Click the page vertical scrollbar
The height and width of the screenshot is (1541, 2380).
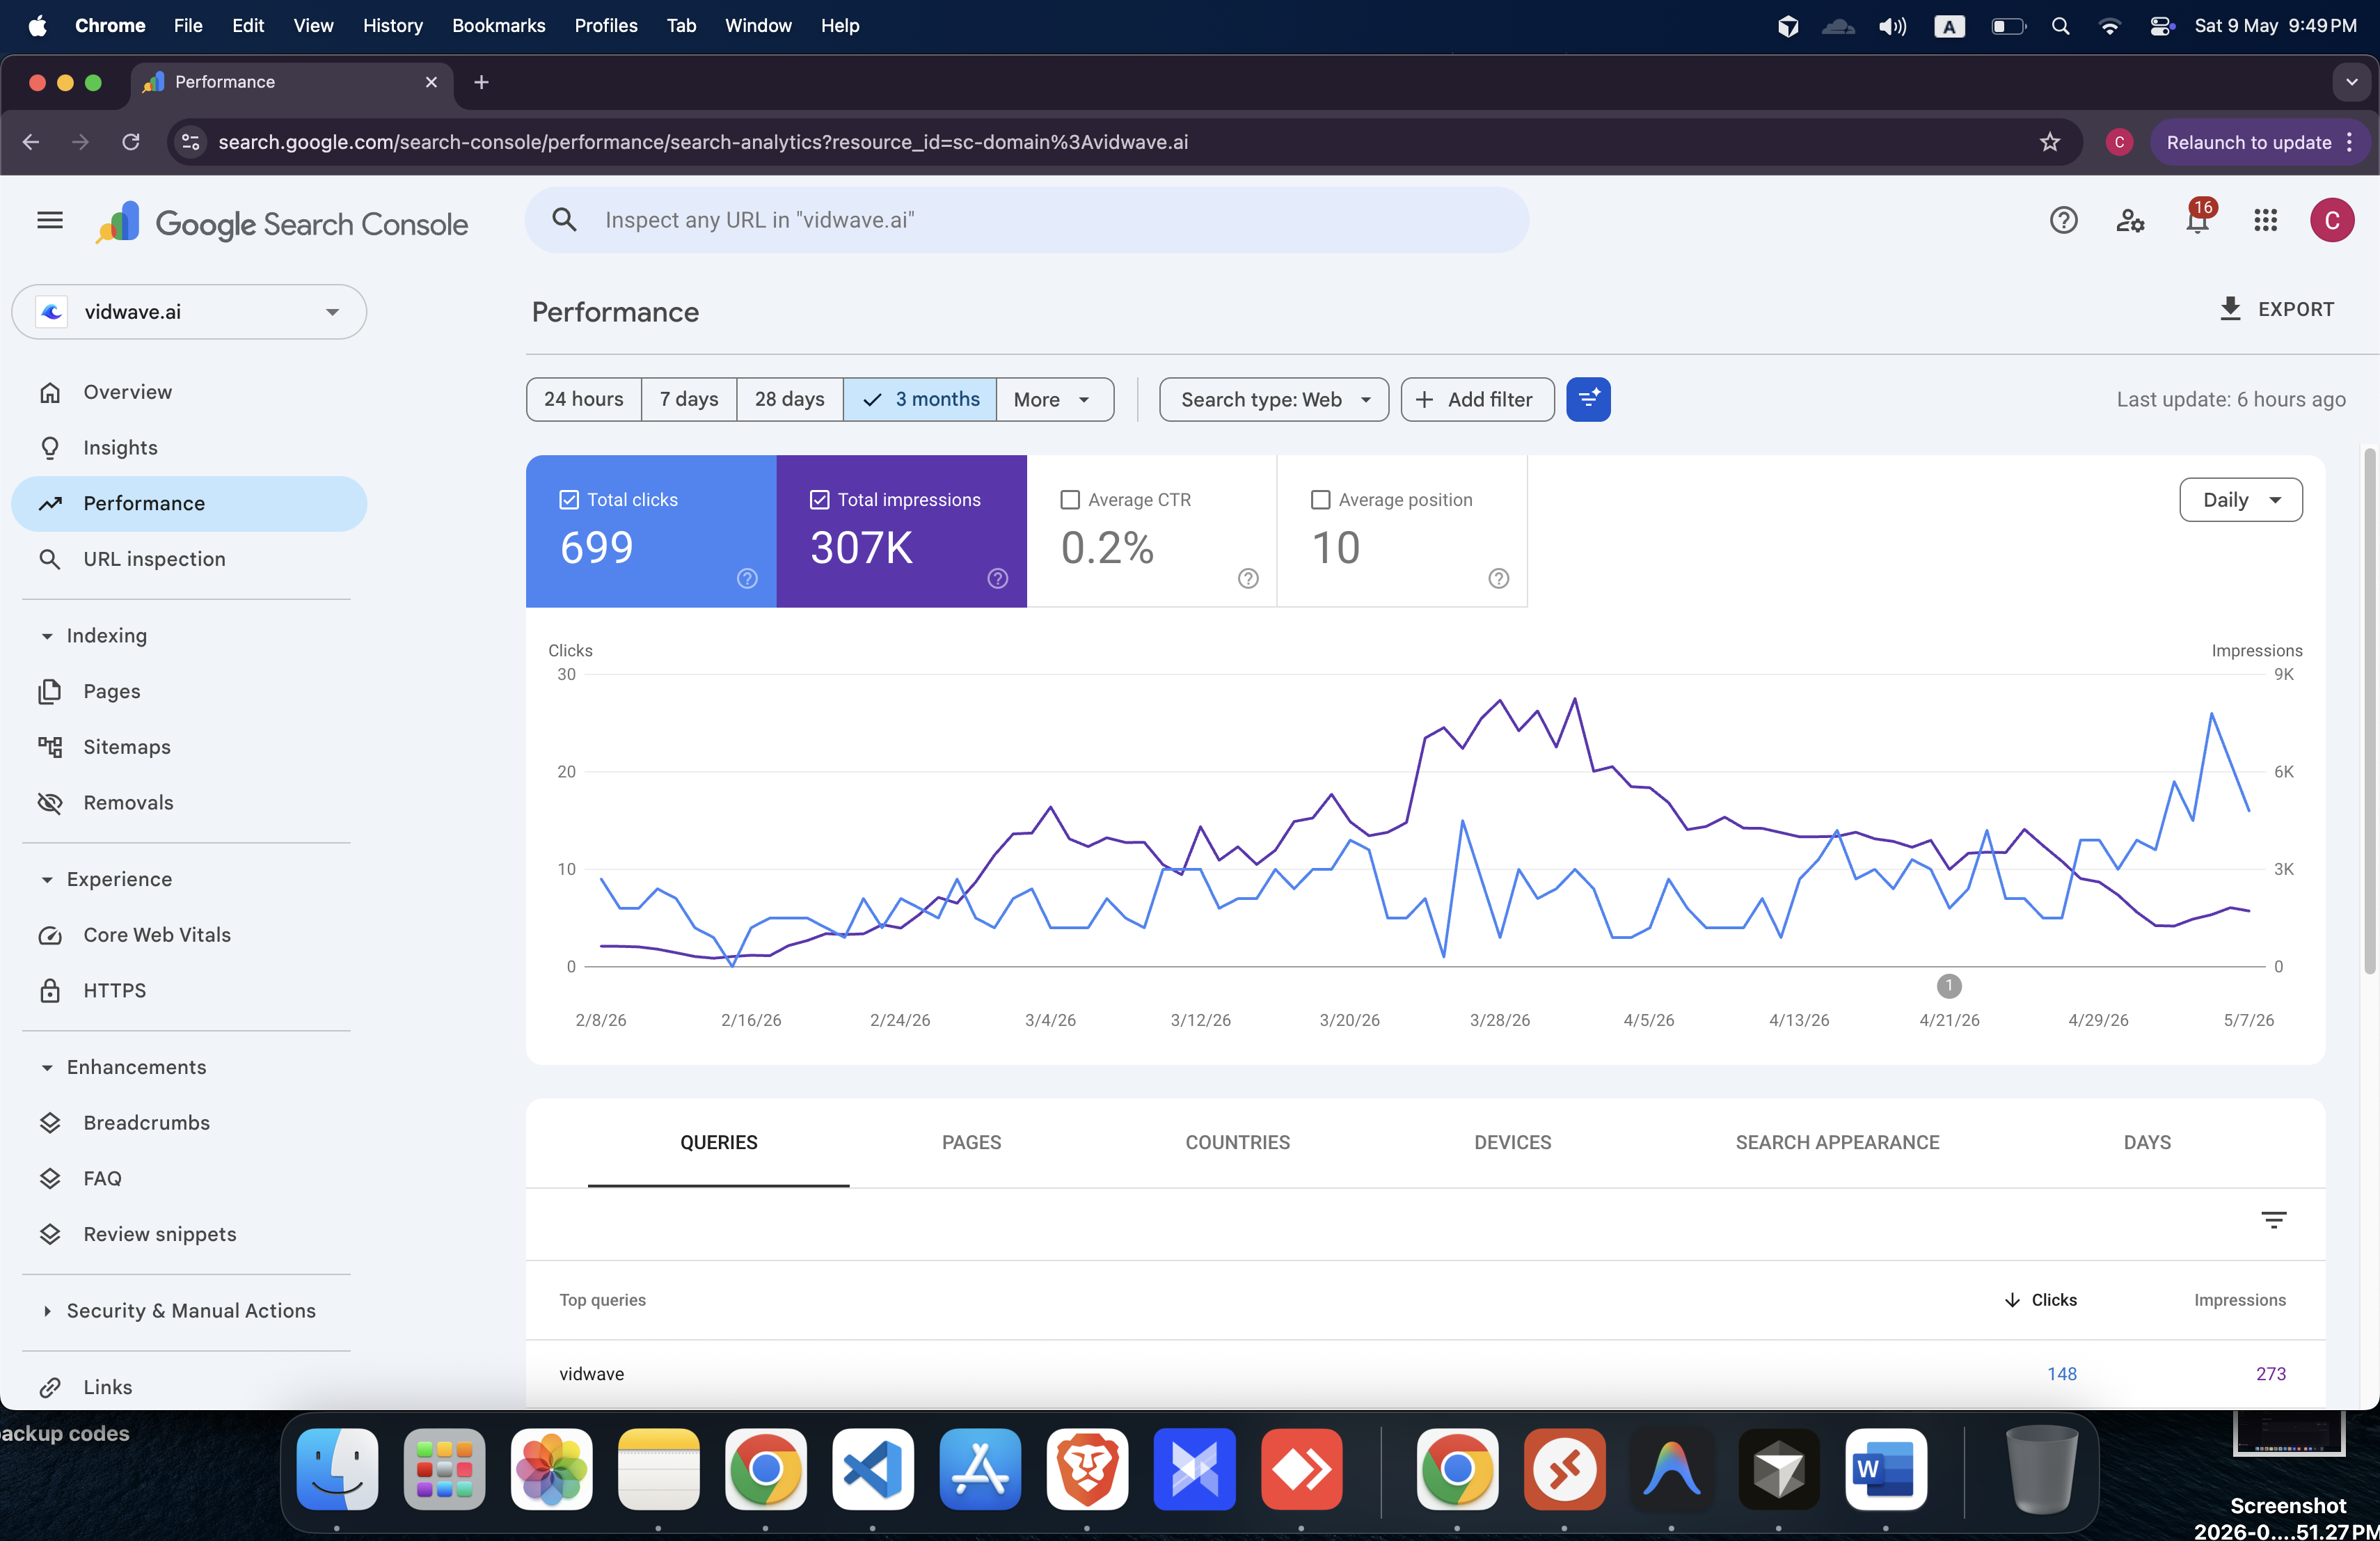(2369, 712)
